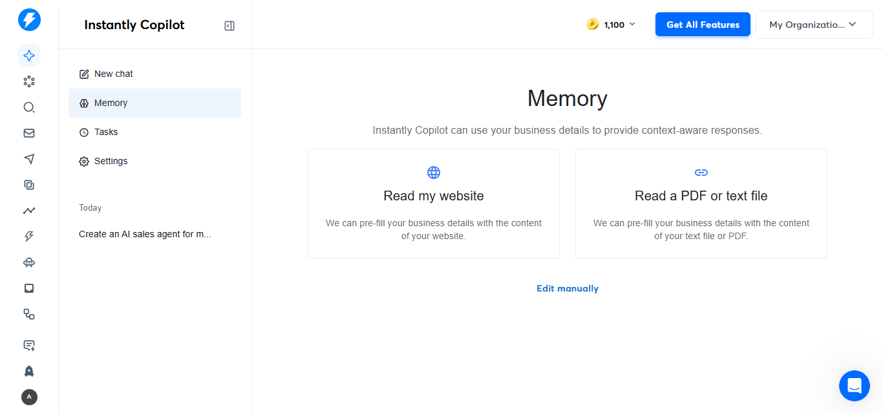Image resolution: width=883 pixels, height=413 pixels.
Task: Open the chat message bolt icon
Action: (x=29, y=345)
